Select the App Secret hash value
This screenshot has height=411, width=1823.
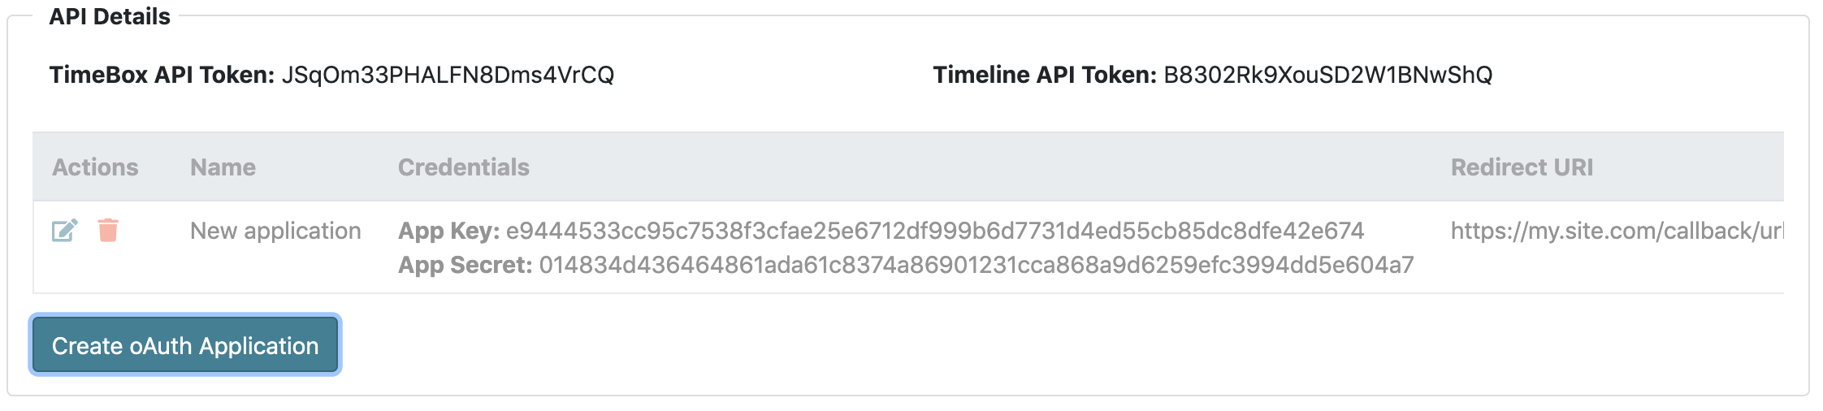click(976, 265)
